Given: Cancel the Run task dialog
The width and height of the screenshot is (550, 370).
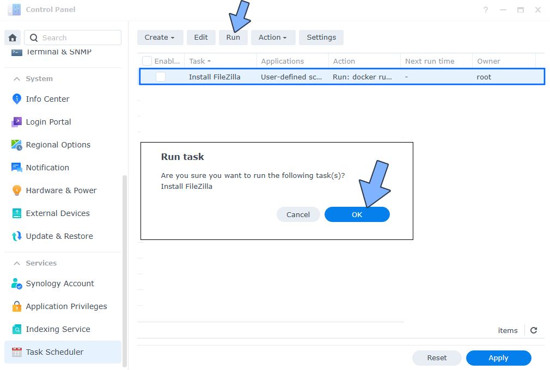Looking at the screenshot, I should pos(298,214).
